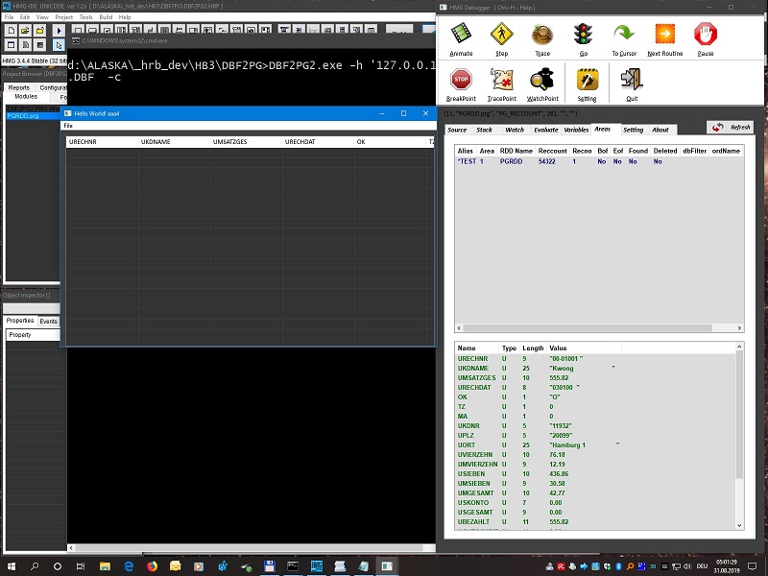Open the Build menu in HMG-IDE
The height and width of the screenshot is (576, 768).
point(106,17)
